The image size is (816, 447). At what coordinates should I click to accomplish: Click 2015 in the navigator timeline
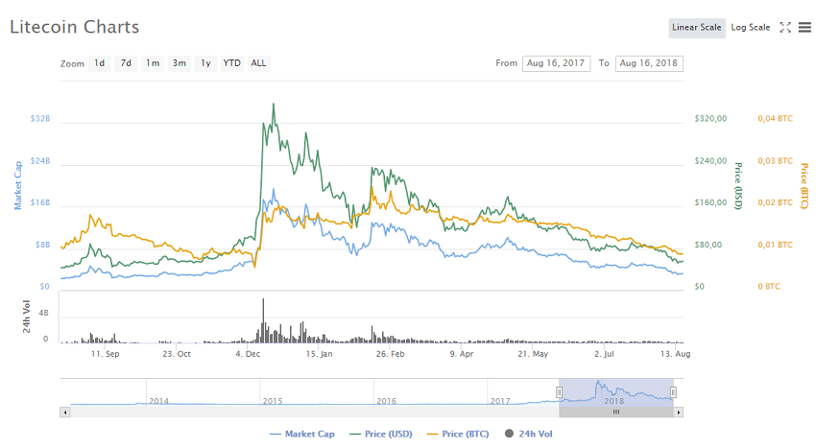273,401
